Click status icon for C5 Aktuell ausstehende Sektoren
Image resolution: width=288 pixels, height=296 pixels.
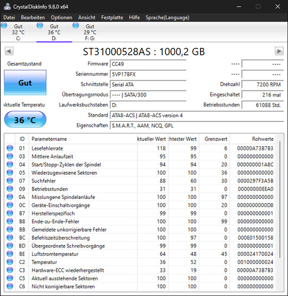(10, 278)
